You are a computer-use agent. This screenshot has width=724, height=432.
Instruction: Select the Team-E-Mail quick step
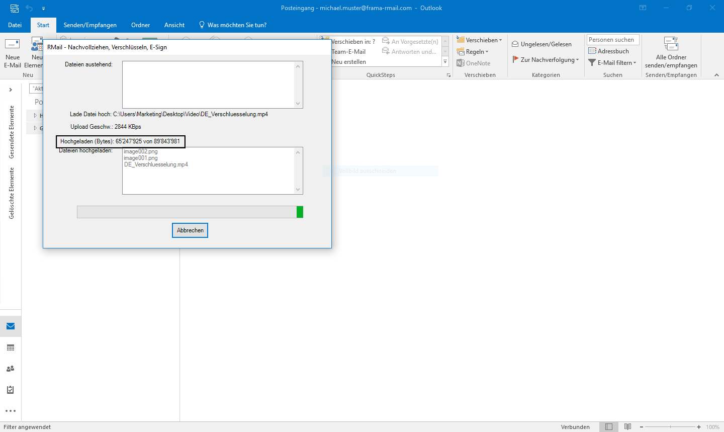tap(348, 52)
